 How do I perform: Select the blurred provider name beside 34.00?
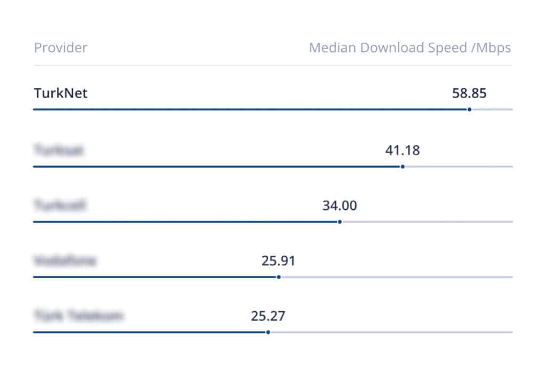60,205
